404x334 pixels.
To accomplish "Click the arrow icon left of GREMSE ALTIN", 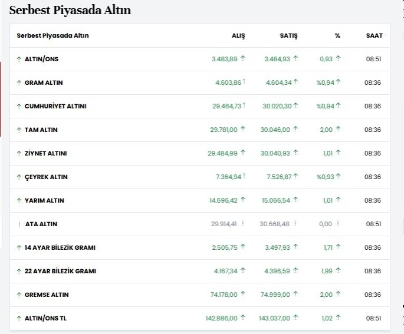I will [x=19, y=295].
